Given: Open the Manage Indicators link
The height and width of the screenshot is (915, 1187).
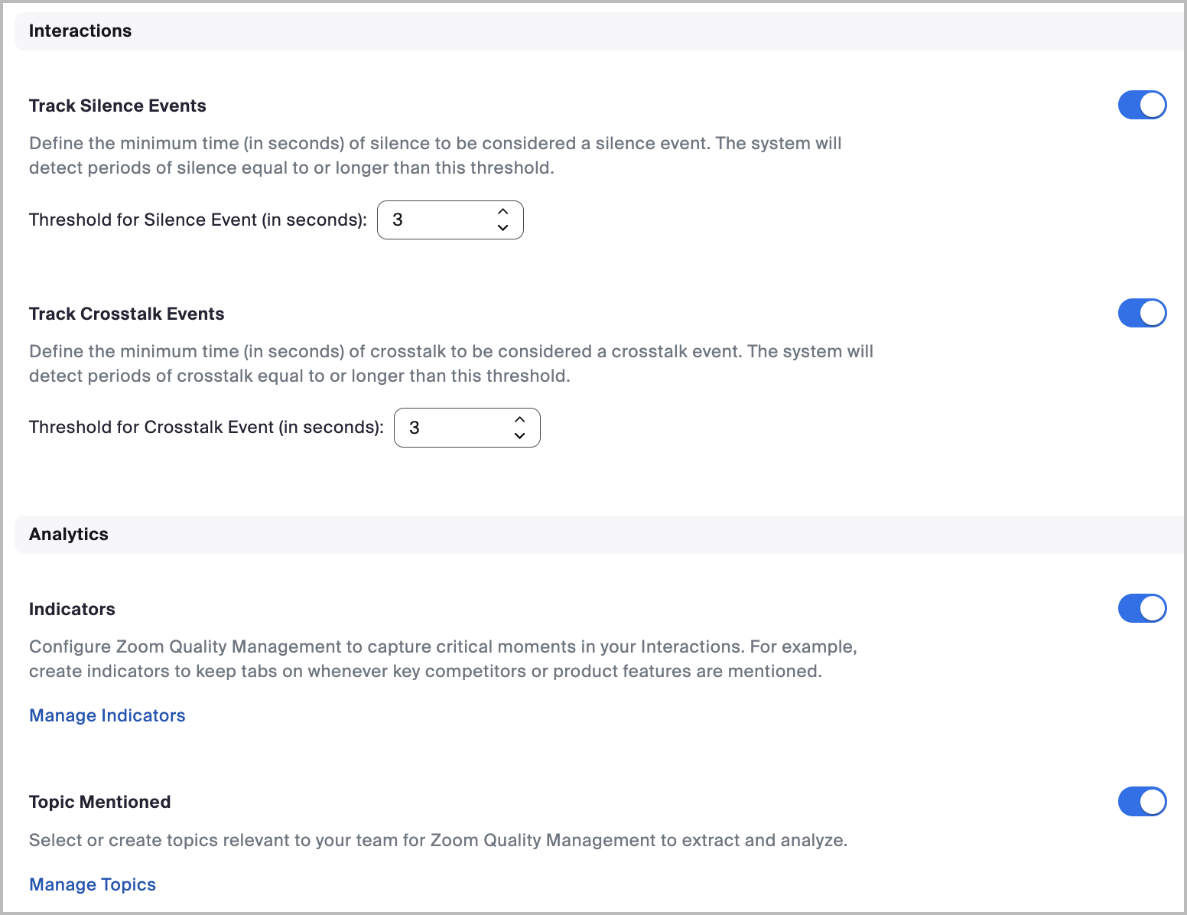Looking at the screenshot, I should [107, 715].
